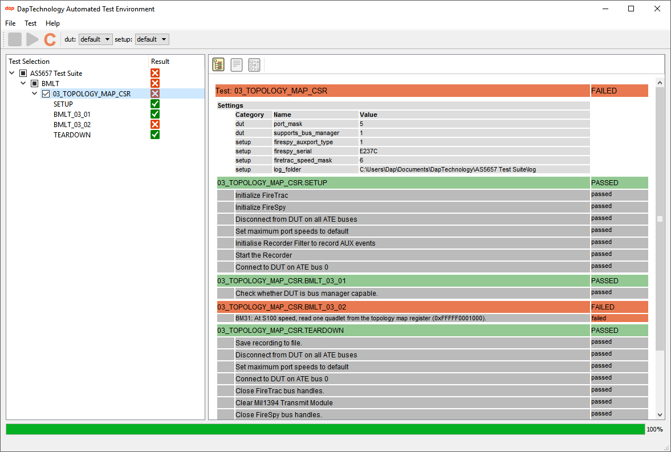Collapse the 03_TOPOLOGY_MAP_CSR tree node
Image resolution: width=671 pixels, height=452 pixels.
(35, 93)
